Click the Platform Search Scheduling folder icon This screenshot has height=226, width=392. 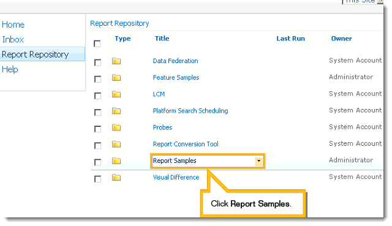pos(116,111)
